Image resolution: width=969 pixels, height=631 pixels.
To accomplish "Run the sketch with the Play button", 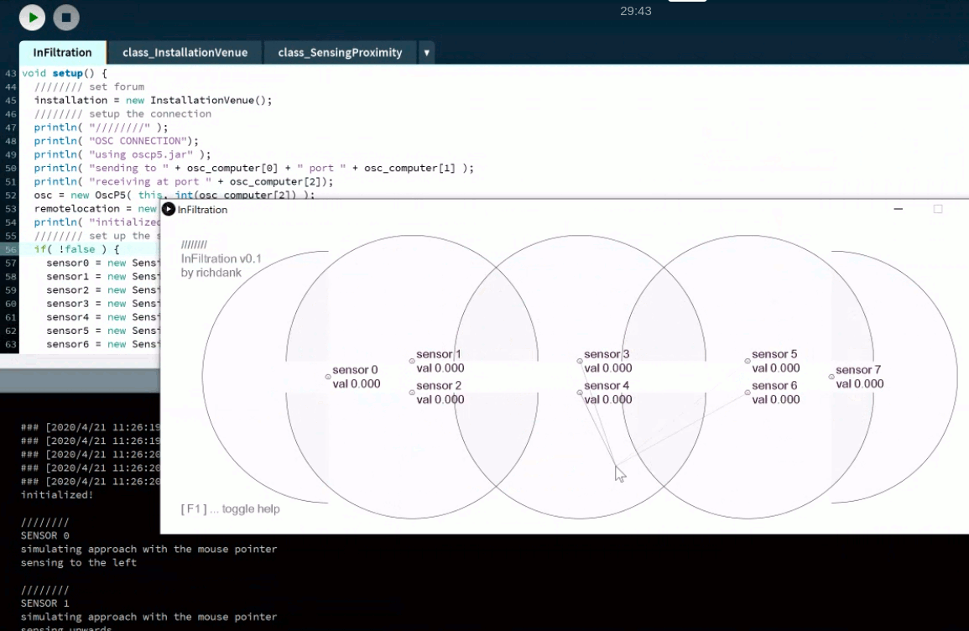I will tap(32, 17).
